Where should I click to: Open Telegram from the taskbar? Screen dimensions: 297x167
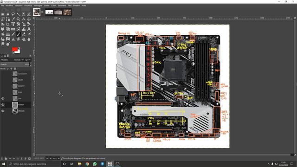coord(102,164)
